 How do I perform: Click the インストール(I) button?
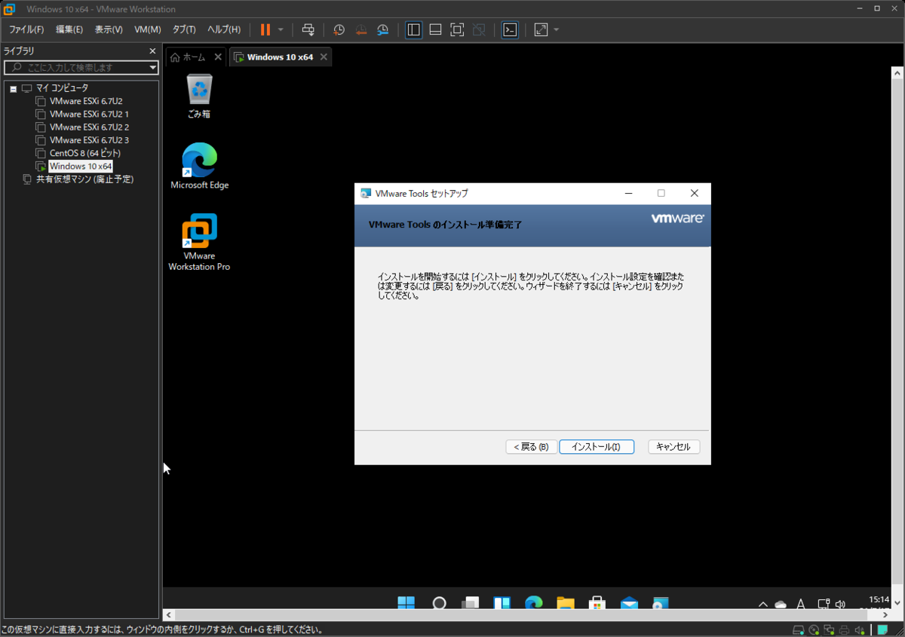tap(597, 447)
